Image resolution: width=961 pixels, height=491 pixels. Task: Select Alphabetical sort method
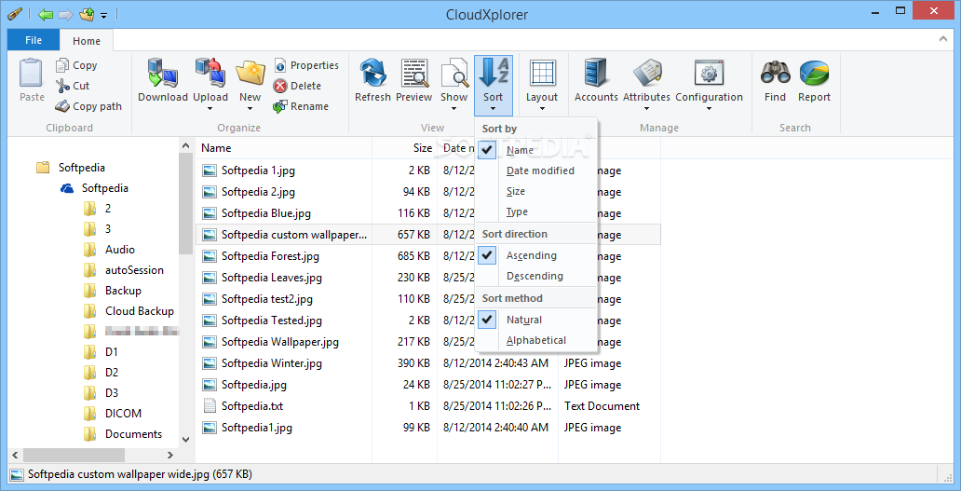coord(535,340)
